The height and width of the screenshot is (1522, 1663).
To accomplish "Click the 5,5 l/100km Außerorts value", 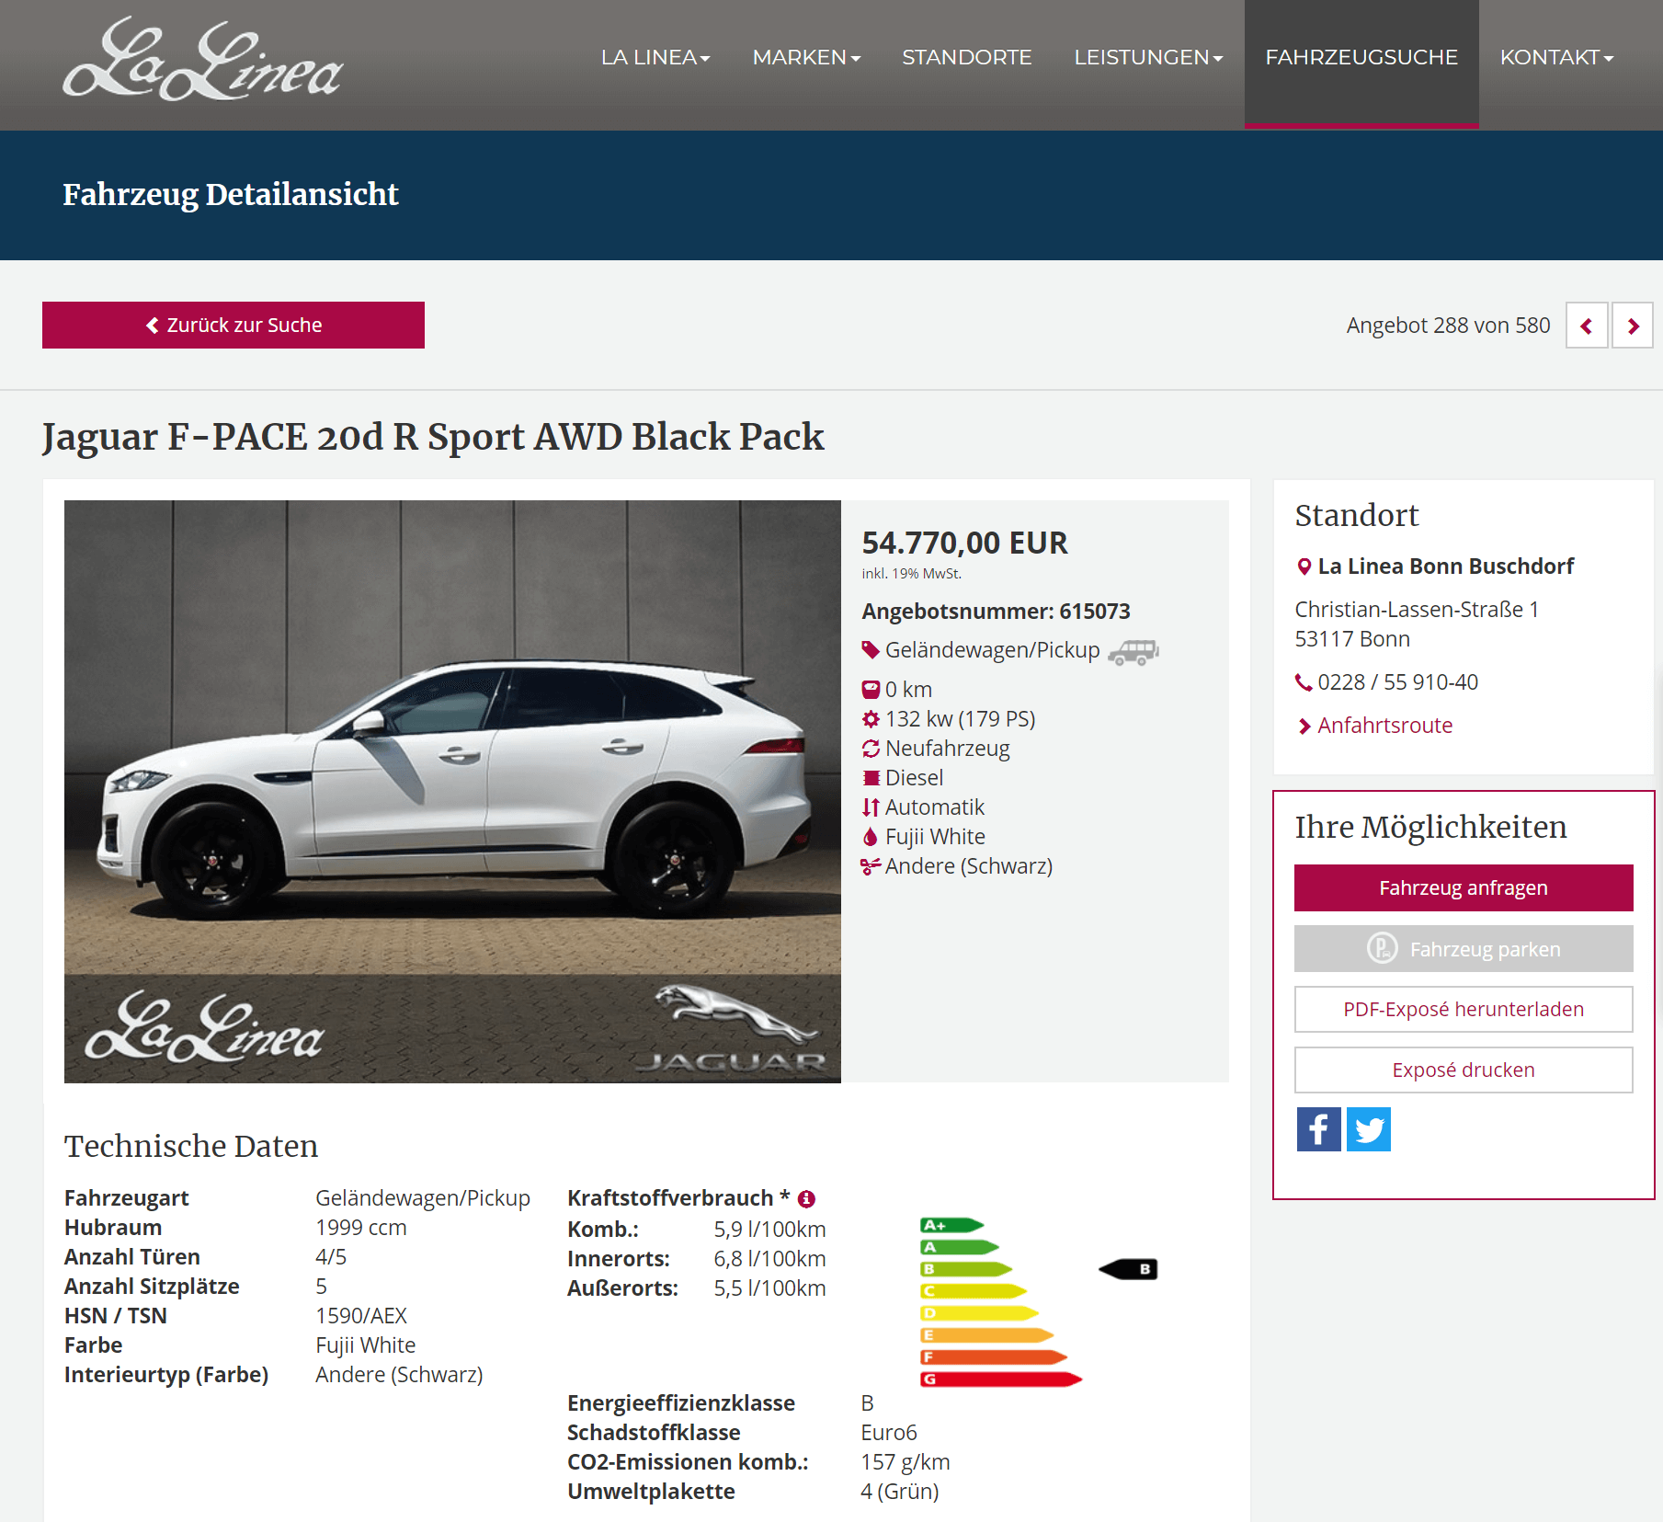I will [x=769, y=1288].
